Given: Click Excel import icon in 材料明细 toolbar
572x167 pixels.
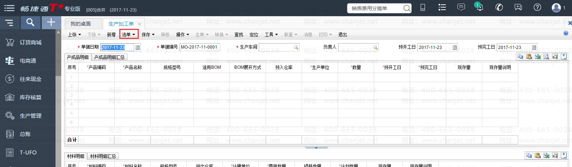Looking at the screenshot, I should pos(546,155).
